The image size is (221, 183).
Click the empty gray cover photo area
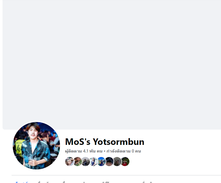pos(112,65)
